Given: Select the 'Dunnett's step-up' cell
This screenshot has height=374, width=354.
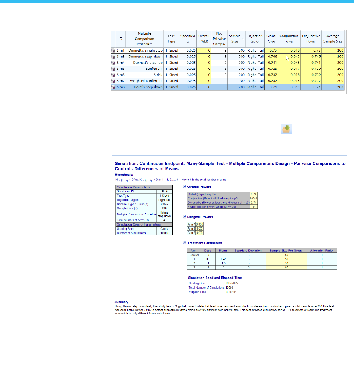Looking at the screenshot, I should (x=144, y=63).
